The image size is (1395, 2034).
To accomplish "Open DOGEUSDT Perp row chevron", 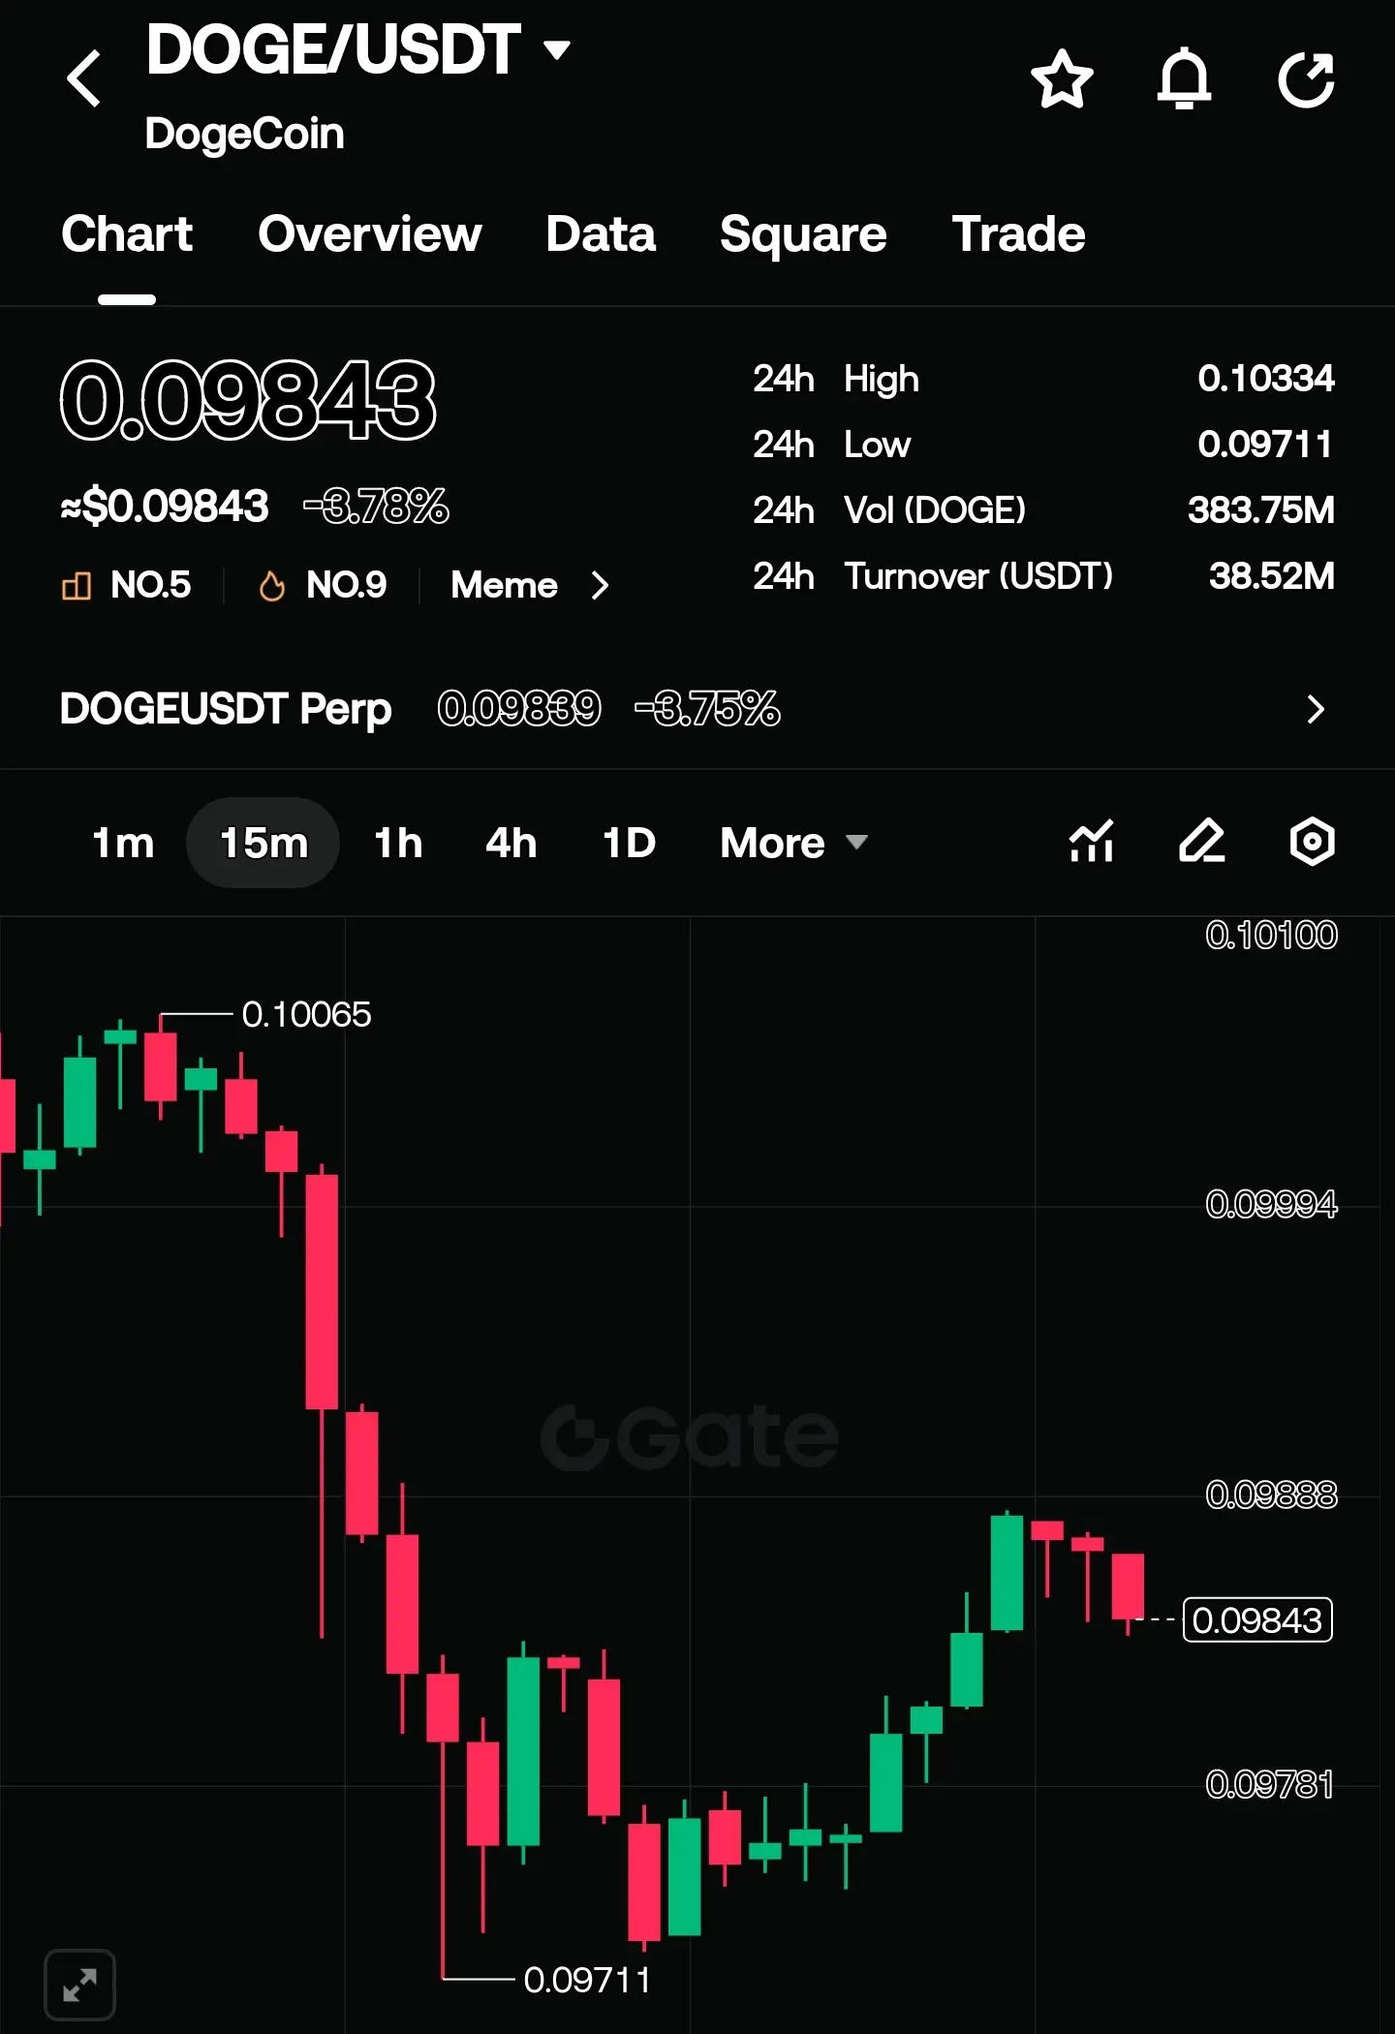I will point(1316,709).
